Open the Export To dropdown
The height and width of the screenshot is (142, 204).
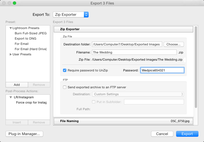[x=71, y=14]
